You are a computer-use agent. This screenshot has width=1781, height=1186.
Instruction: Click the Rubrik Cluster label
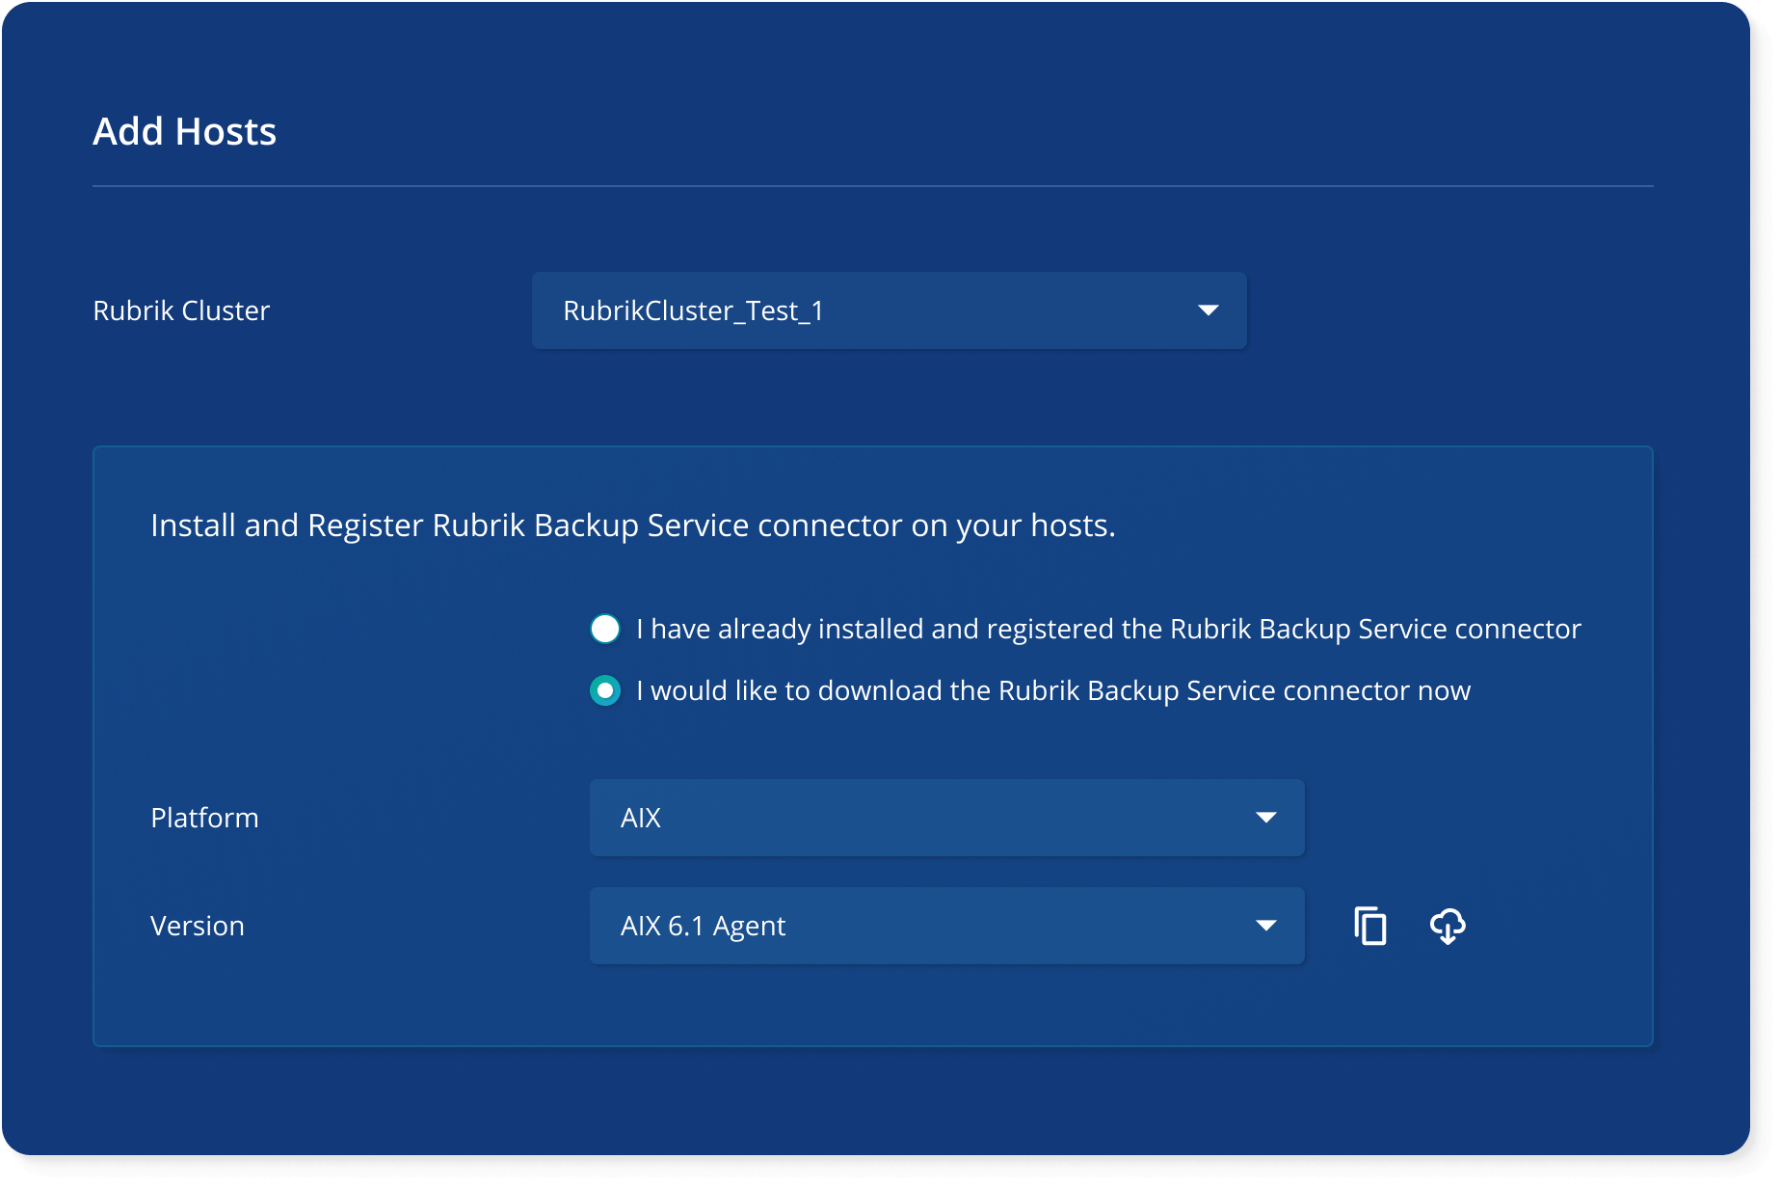point(181,310)
